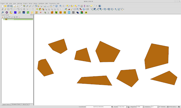Open the undo history dropdown arrow
181x108 pixels.
coord(85,9)
